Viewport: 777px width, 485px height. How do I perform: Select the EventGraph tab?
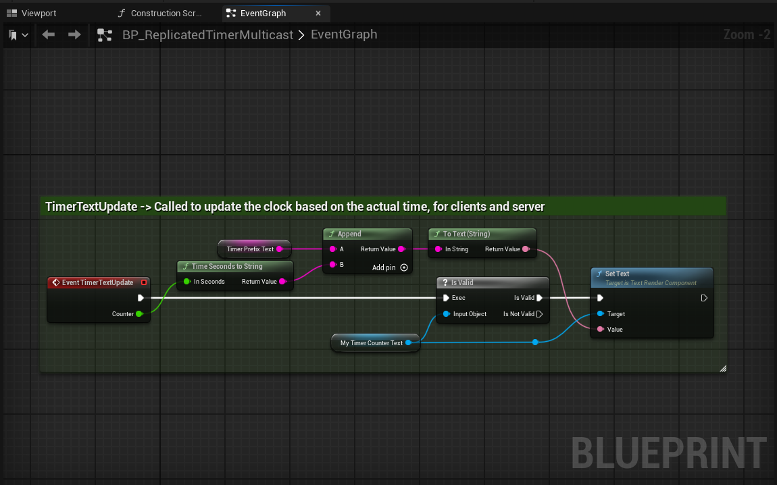(263, 14)
